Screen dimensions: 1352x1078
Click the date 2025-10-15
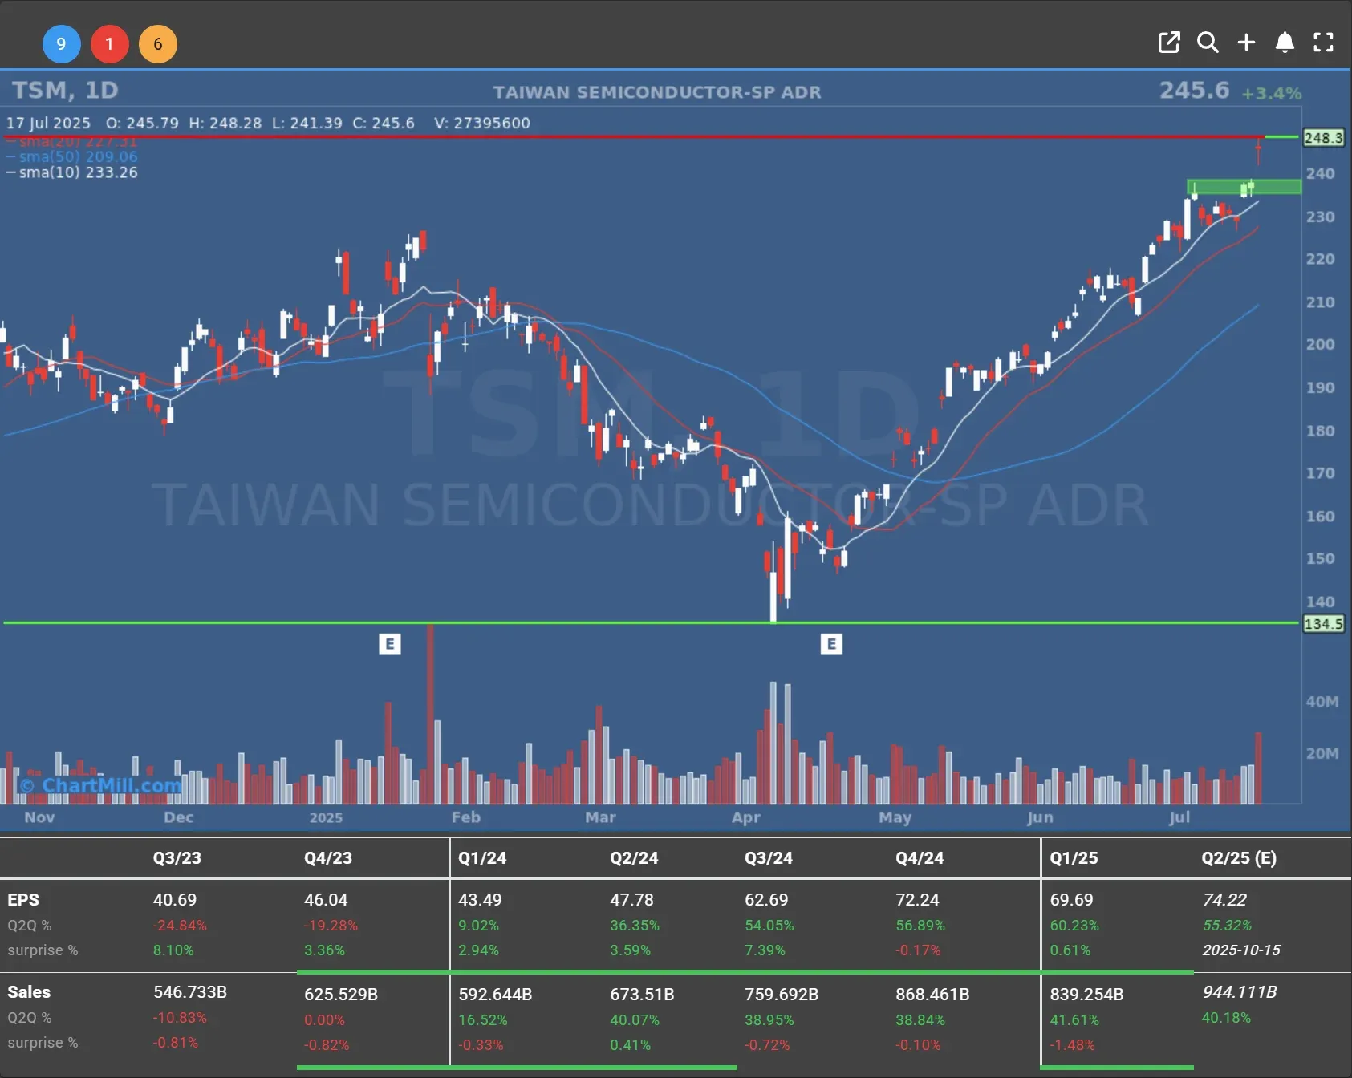pos(1241,950)
